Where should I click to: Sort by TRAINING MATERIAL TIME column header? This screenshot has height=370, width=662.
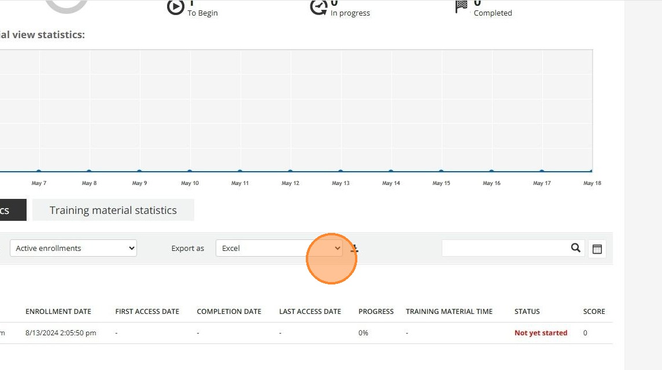[449, 311]
